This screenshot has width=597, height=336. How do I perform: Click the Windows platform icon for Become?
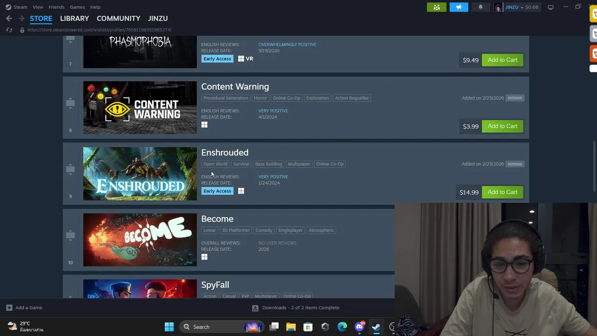point(204,257)
